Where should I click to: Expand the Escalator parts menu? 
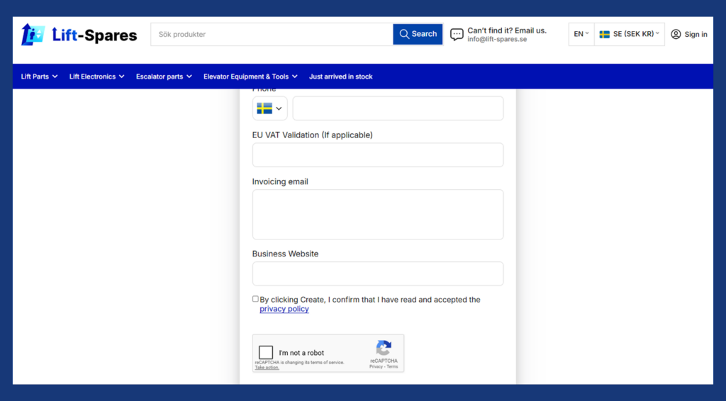[164, 77]
